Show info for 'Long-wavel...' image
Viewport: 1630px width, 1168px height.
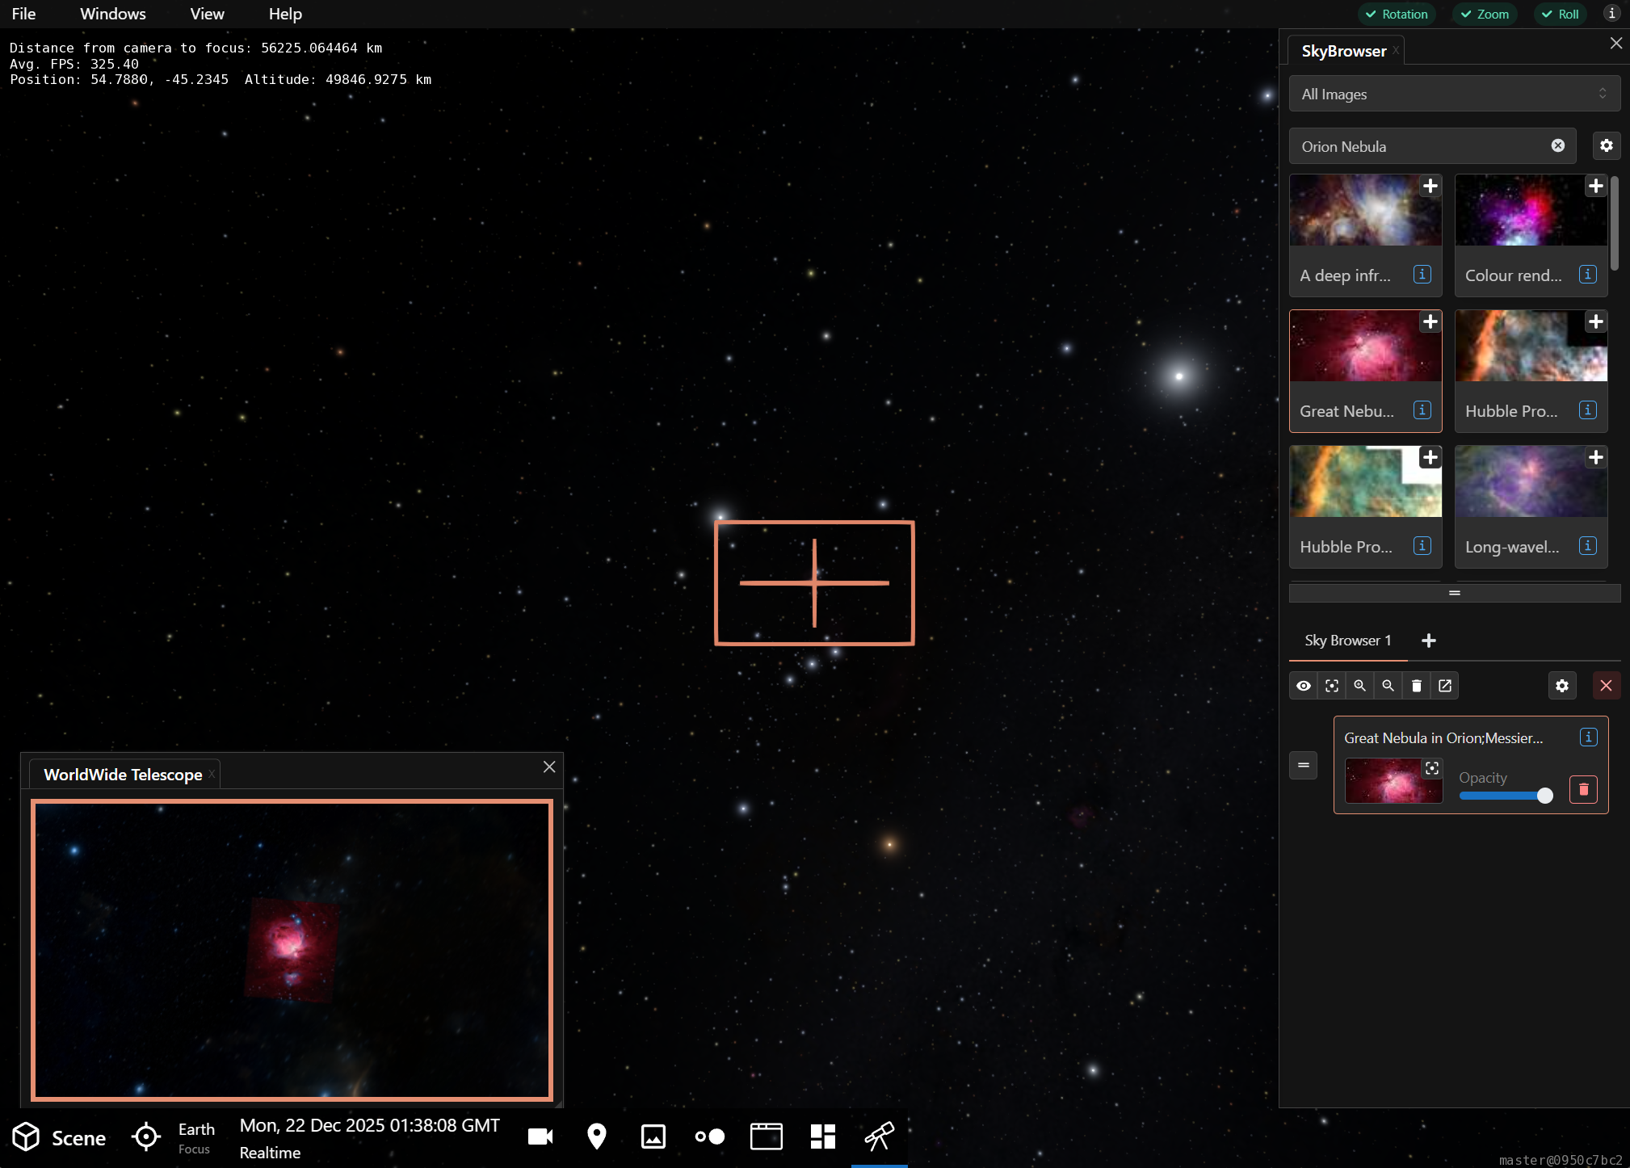(1588, 546)
